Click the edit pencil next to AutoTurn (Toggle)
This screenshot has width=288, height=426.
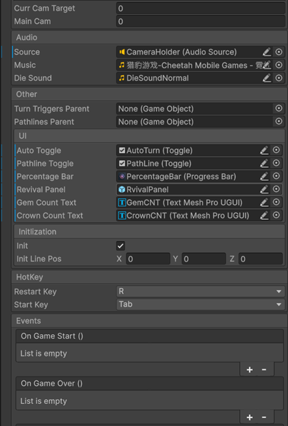tap(264, 150)
